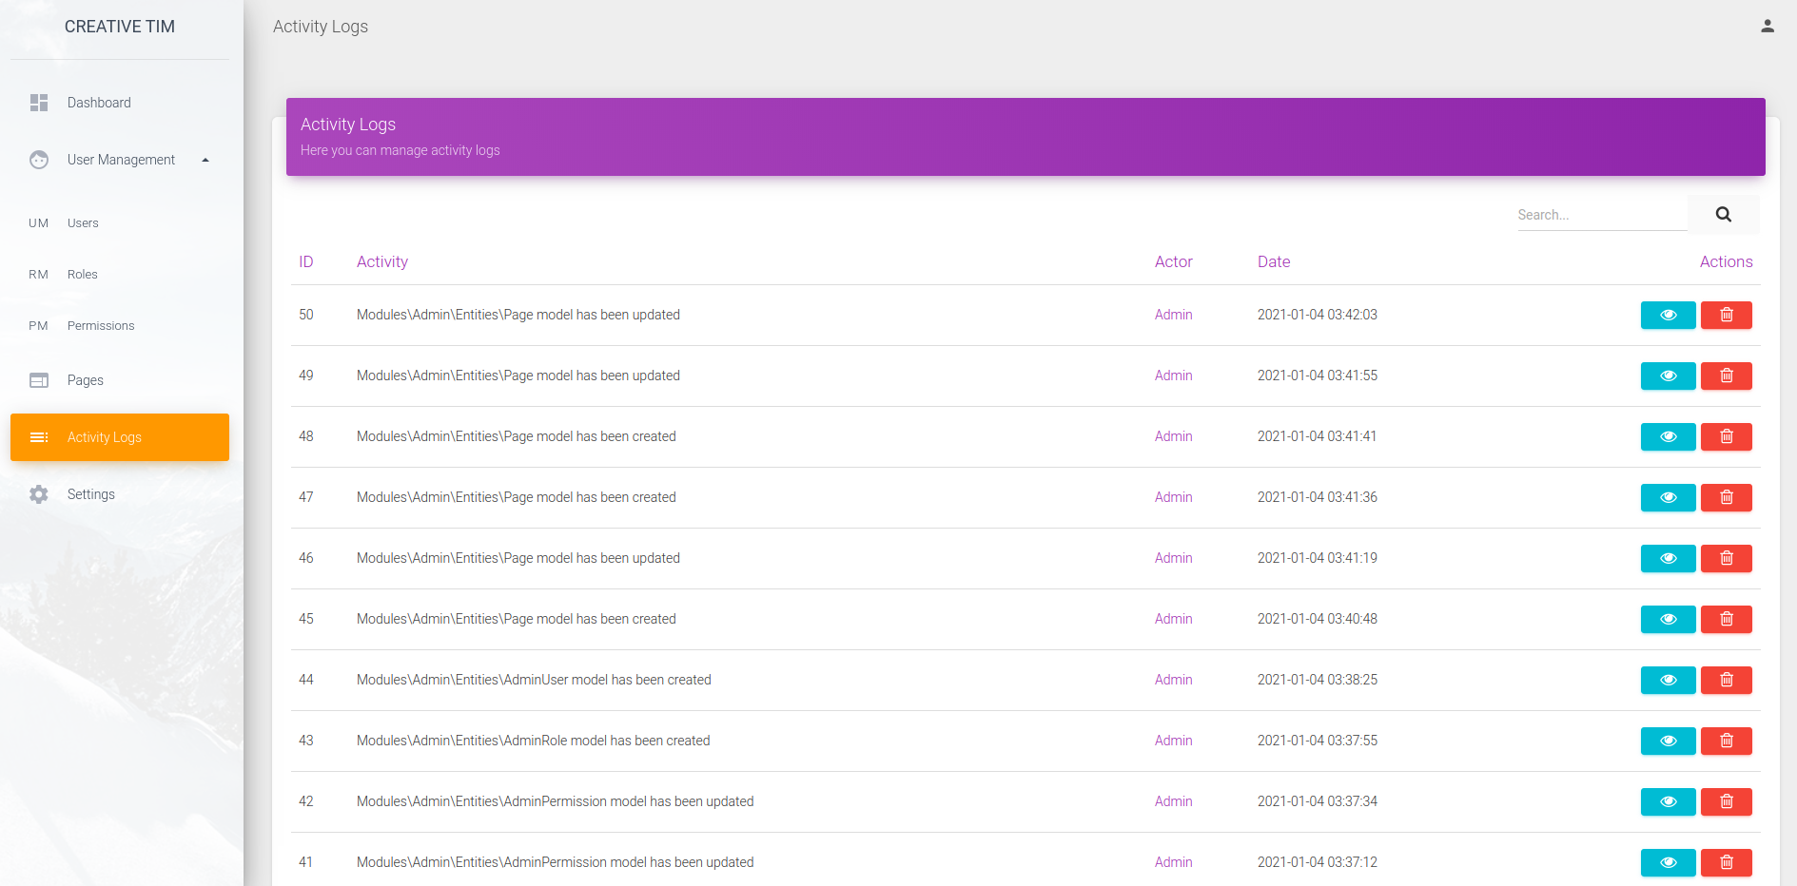Click the AdminRole model created entry
This screenshot has width=1797, height=886.
(x=533, y=741)
